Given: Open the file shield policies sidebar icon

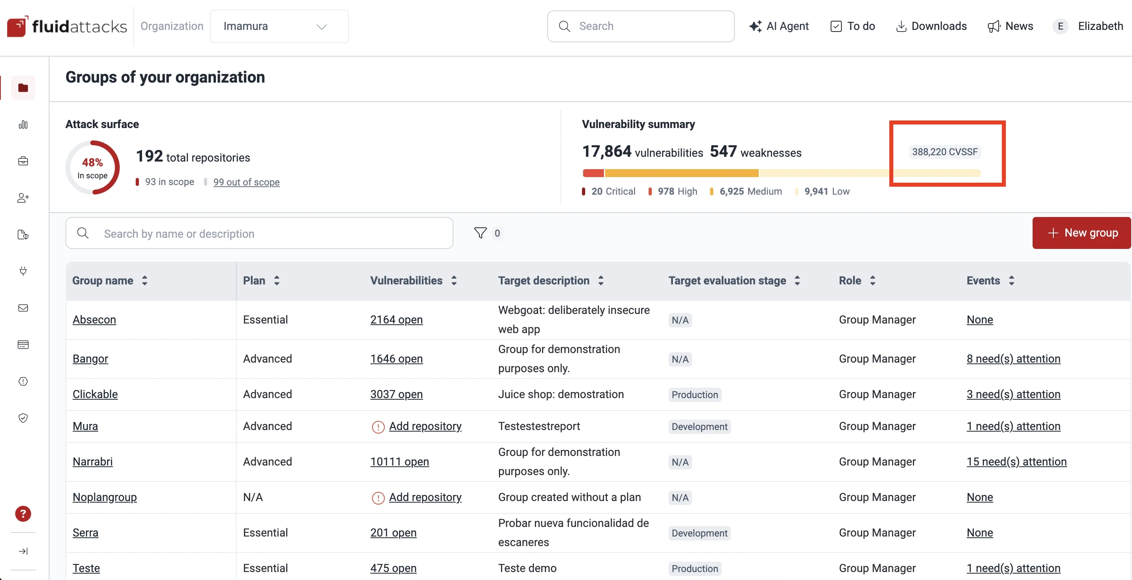Looking at the screenshot, I should tap(23, 235).
